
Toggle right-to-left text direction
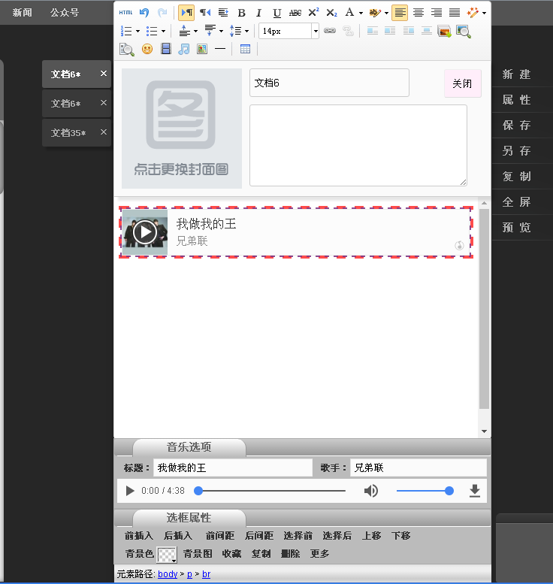(205, 13)
